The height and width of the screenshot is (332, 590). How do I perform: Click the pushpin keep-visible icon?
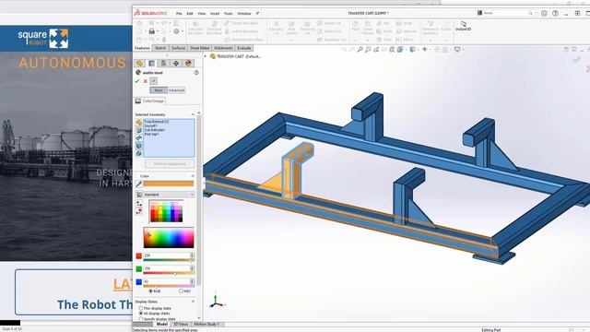154,81
